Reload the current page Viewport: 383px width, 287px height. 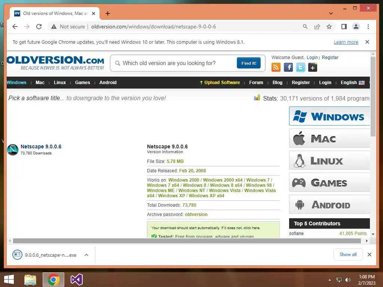tap(39, 27)
